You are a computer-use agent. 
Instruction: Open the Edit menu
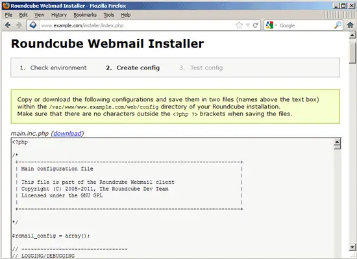[x=23, y=15]
